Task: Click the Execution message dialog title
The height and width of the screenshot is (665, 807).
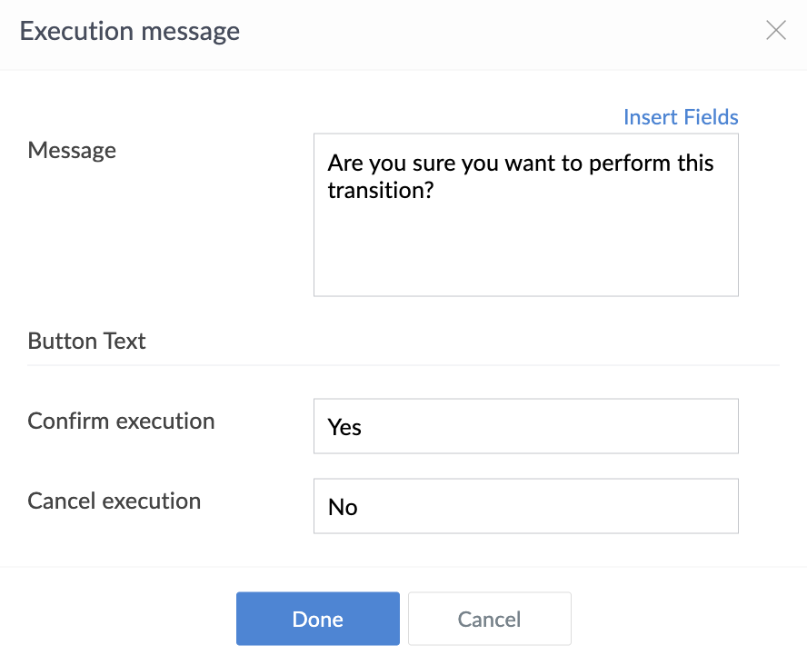Action: click(130, 31)
